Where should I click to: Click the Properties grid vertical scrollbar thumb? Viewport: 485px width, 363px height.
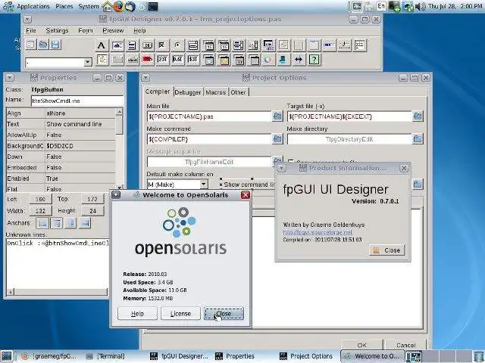pyautogui.click(x=120, y=125)
